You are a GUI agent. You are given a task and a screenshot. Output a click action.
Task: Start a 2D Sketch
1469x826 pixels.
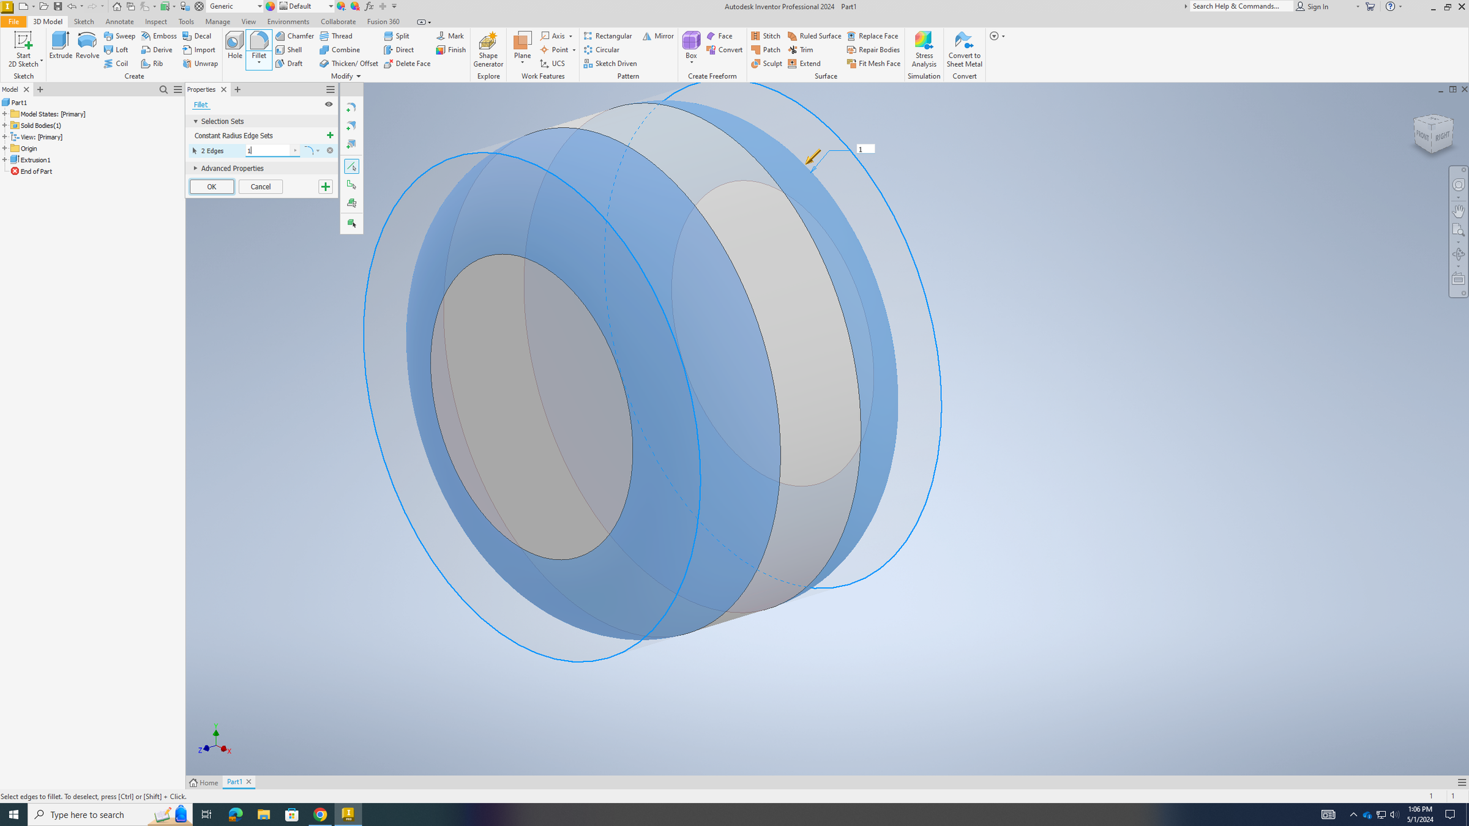(x=23, y=49)
